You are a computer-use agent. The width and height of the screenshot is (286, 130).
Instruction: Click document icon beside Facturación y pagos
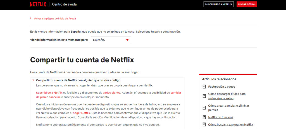click(x=204, y=87)
